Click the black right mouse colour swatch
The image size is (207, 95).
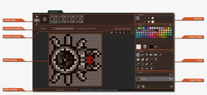151,47
